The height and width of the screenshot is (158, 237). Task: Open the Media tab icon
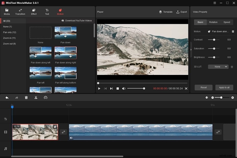click(x=7, y=12)
